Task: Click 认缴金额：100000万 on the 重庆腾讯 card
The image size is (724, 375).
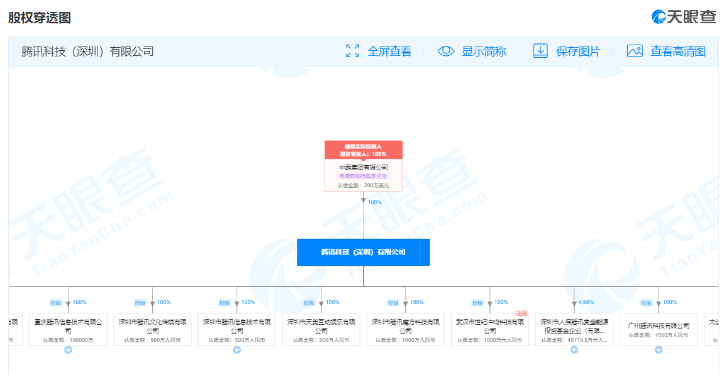Action: coord(69,340)
